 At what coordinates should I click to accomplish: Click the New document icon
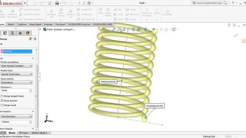(x=35, y=3)
